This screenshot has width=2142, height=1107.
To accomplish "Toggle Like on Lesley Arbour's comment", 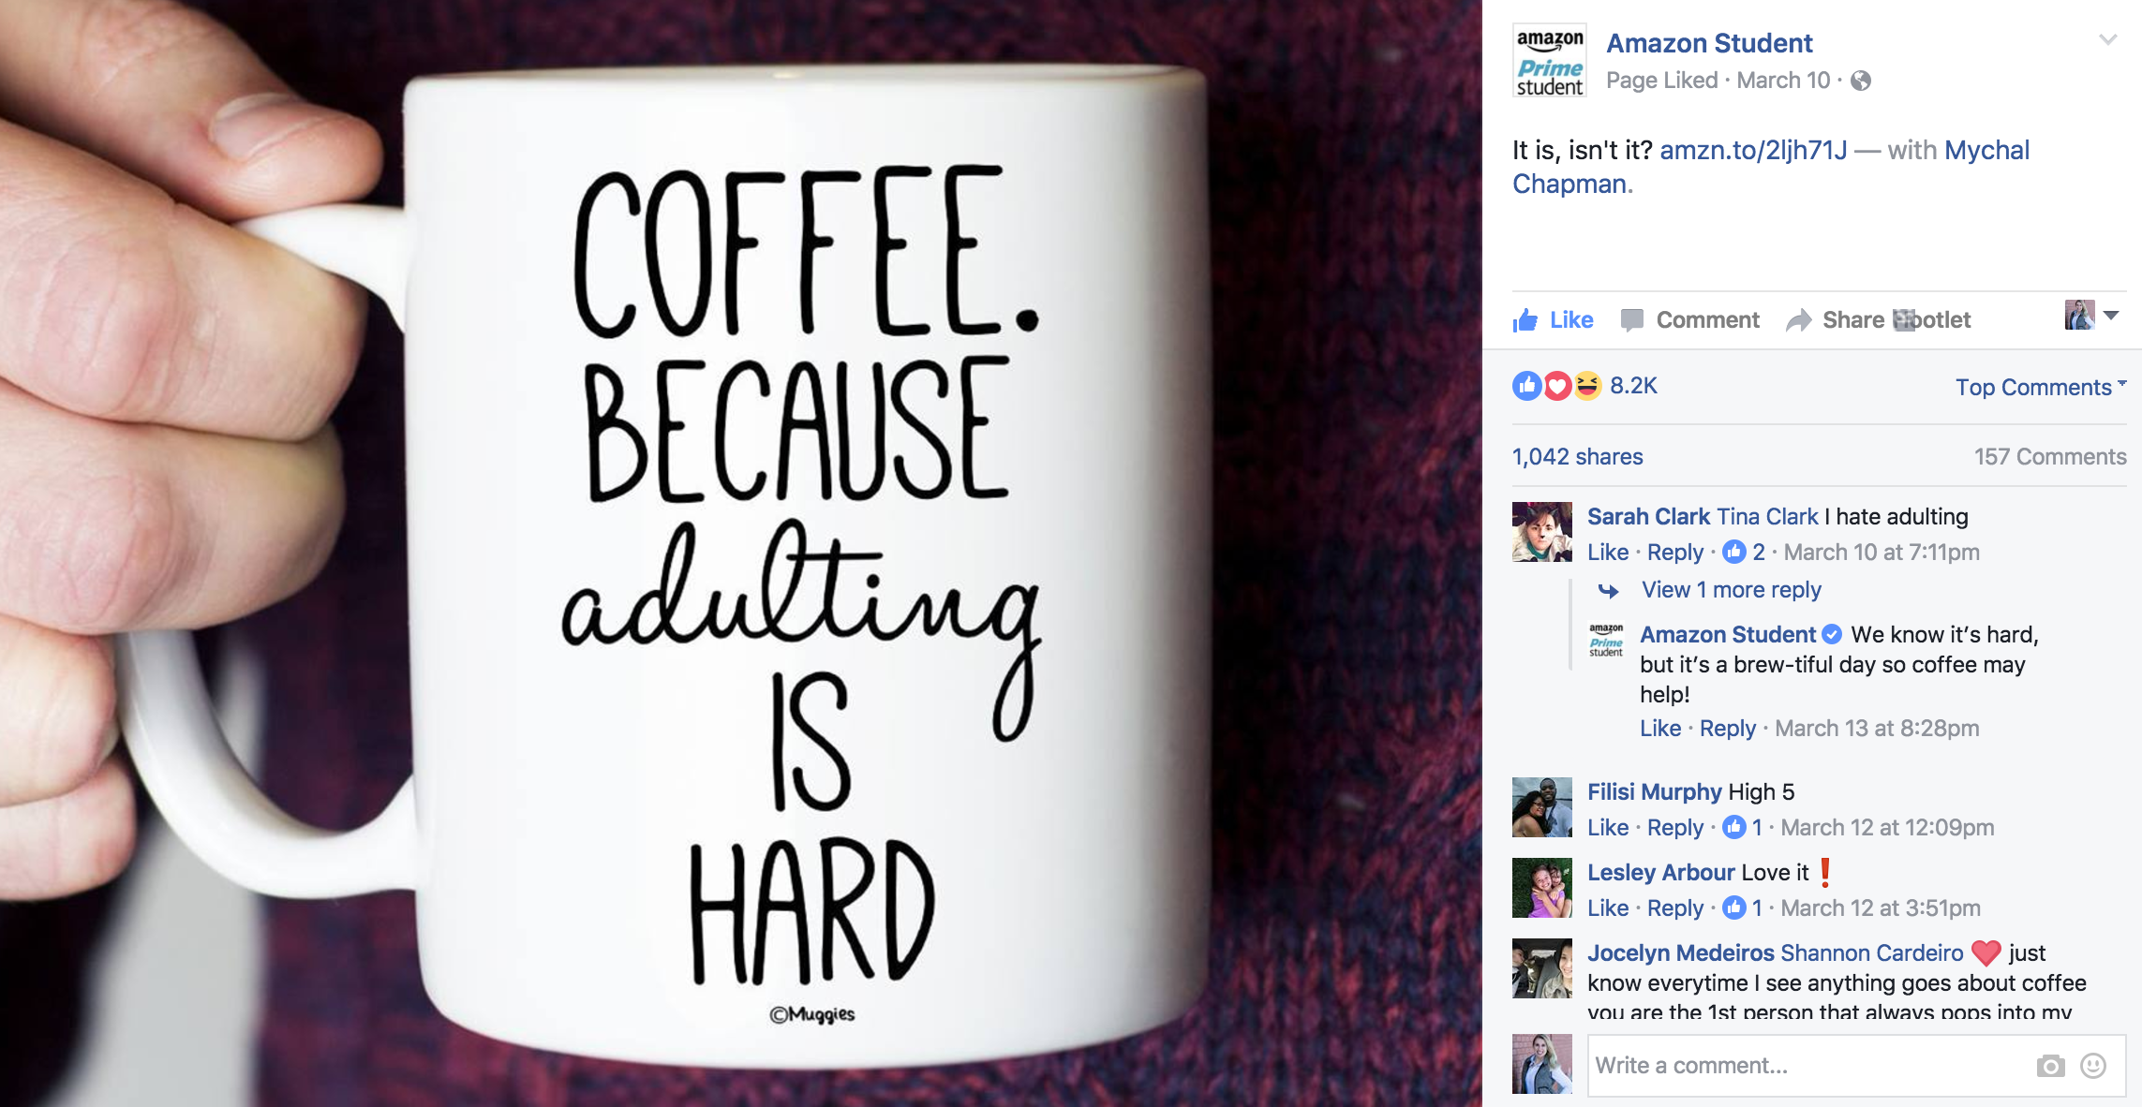I will tap(1608, 908).
